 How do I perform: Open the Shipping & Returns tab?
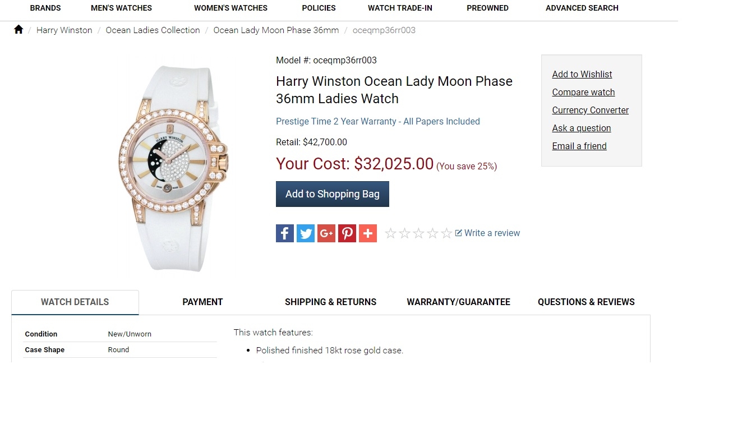(330, 302)
